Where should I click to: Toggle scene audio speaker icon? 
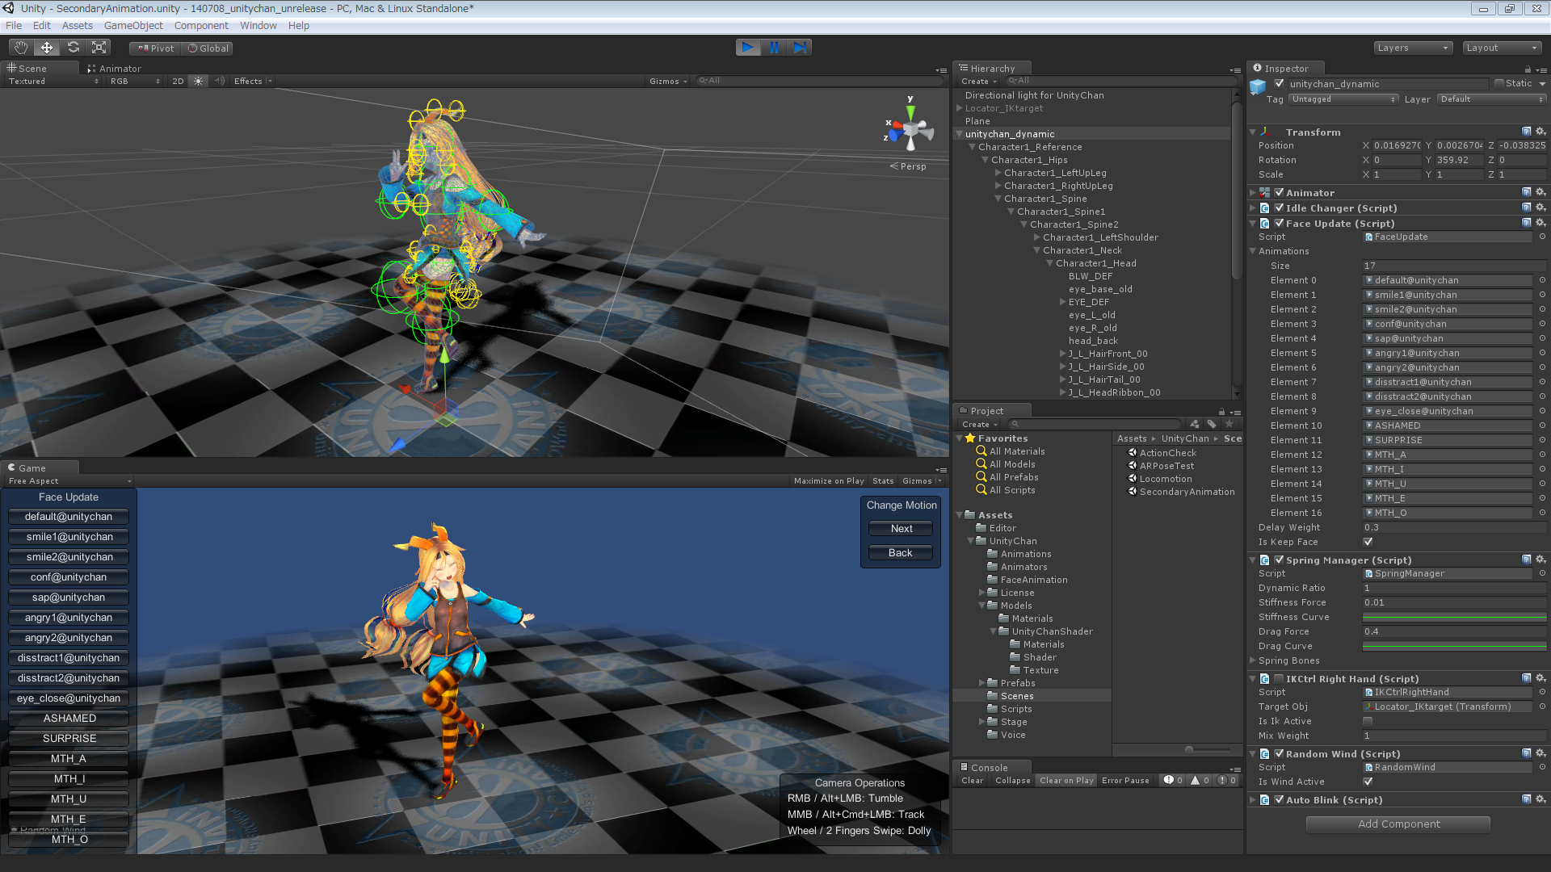pyautogui.click(x=219, y=82)
